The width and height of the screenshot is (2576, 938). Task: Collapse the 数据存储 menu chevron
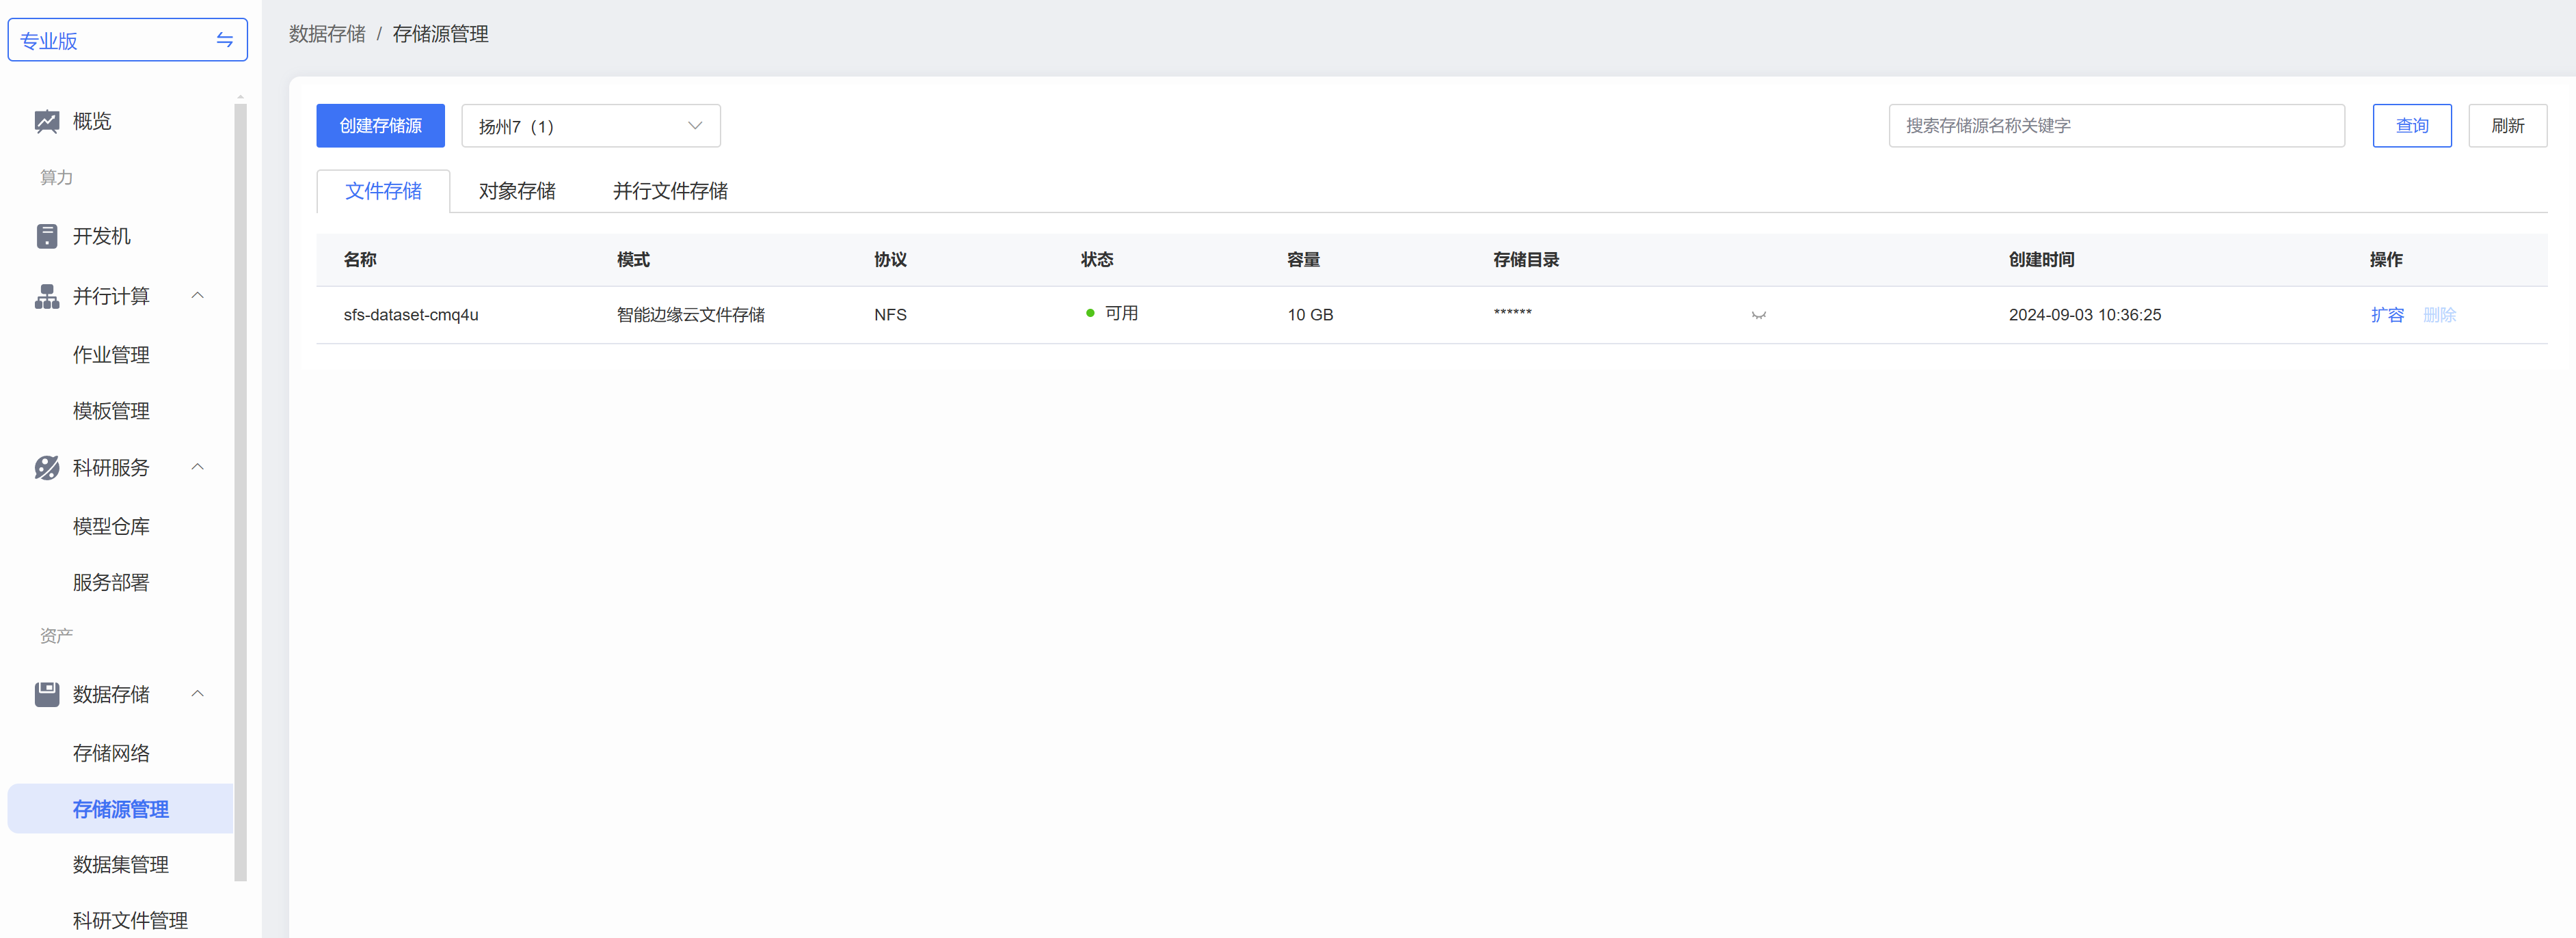pos(198,693)
